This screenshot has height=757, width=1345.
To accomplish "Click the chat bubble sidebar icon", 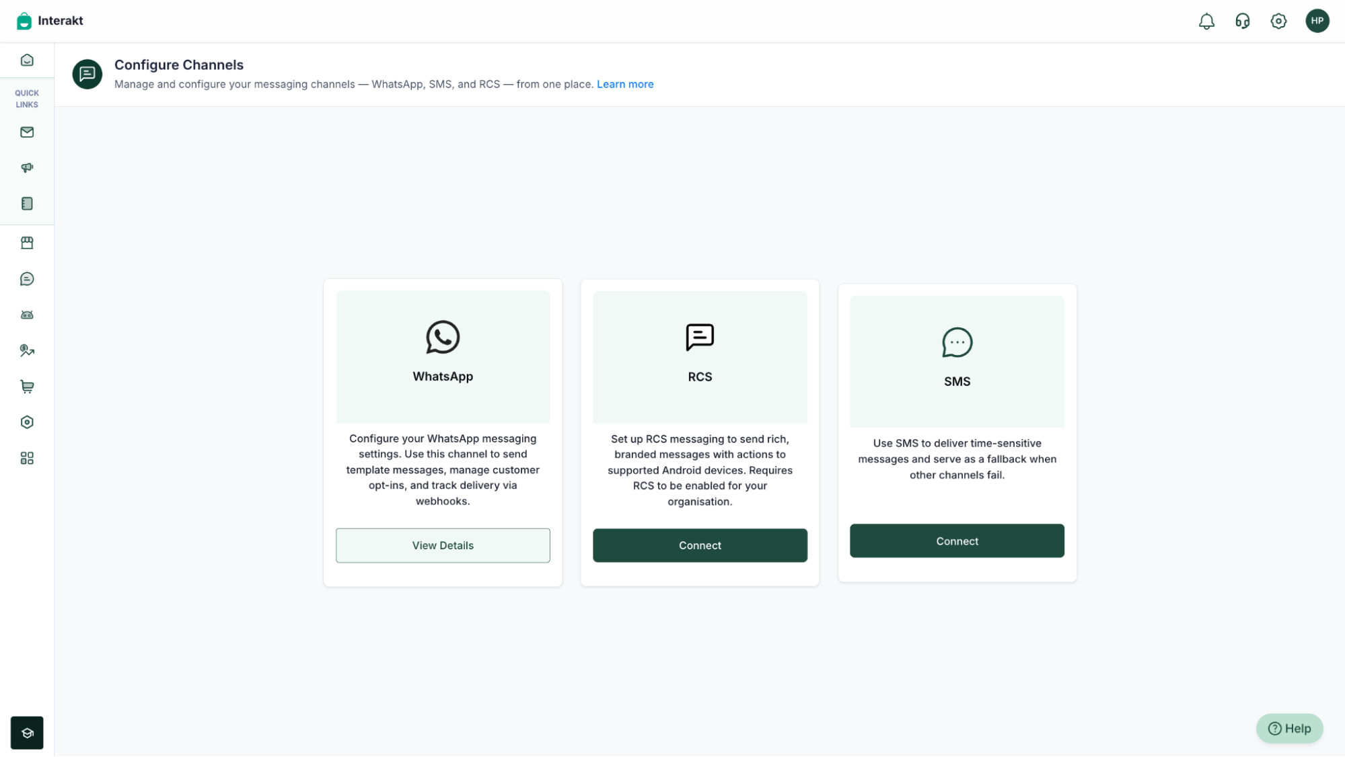I will [x=27, y=279].
